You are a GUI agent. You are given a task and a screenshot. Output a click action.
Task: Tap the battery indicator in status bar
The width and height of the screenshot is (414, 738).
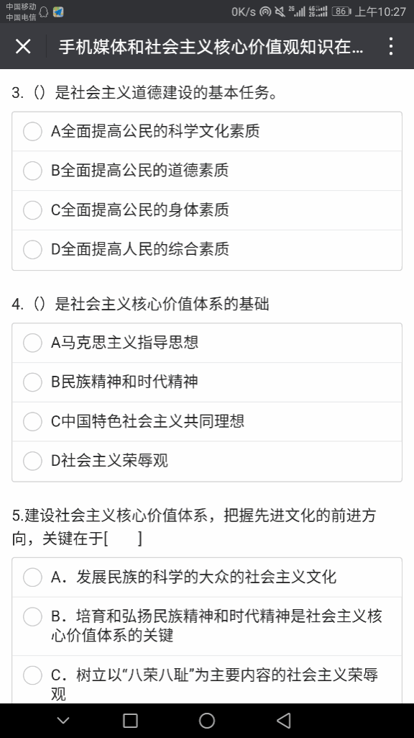pyautogui.click(x=341, y=12)
